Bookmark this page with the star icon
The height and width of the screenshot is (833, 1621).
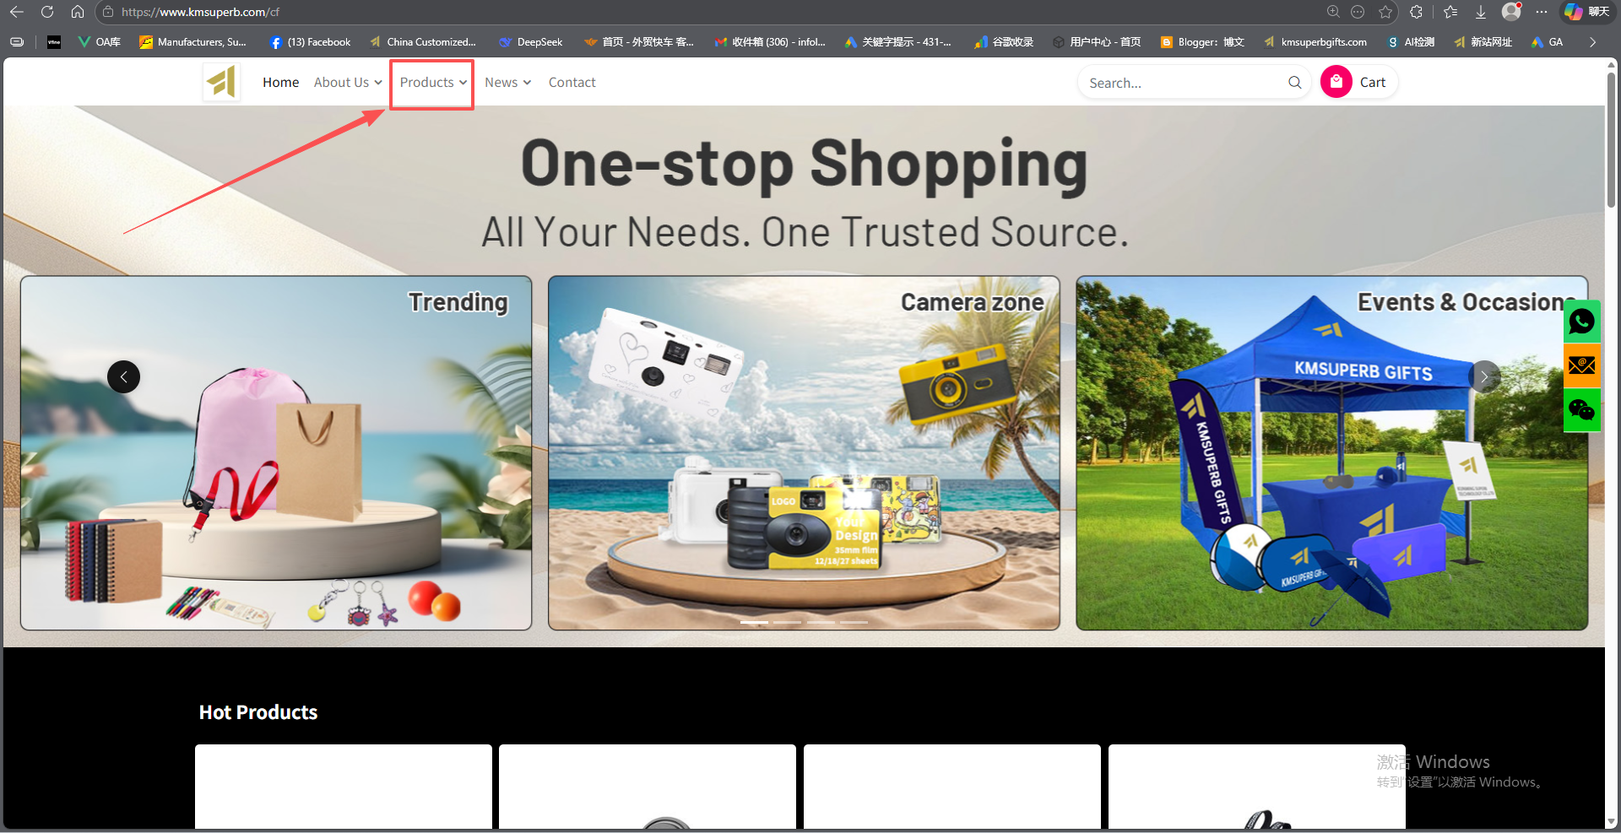point(1385,12)
